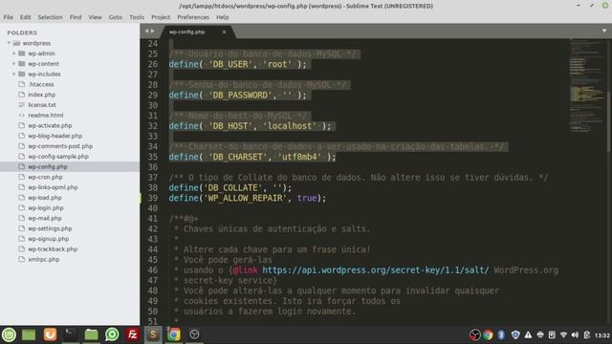Collapse the wordpress root folder
The height and width of the screenshot is (344, 612).
pyautogui.click(x=9, y=43)
